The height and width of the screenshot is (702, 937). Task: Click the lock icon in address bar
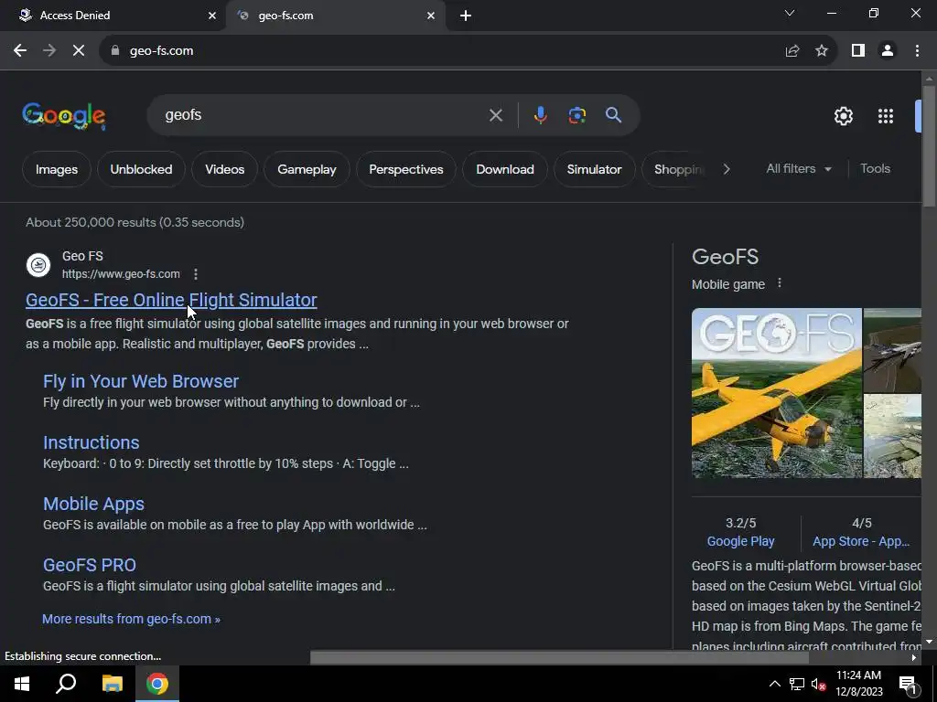click(x=115, y=51)
